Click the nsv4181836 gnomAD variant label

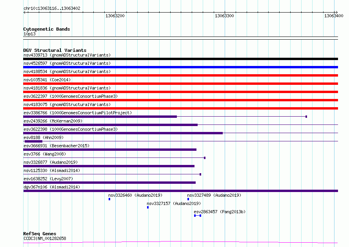[67, 88]
